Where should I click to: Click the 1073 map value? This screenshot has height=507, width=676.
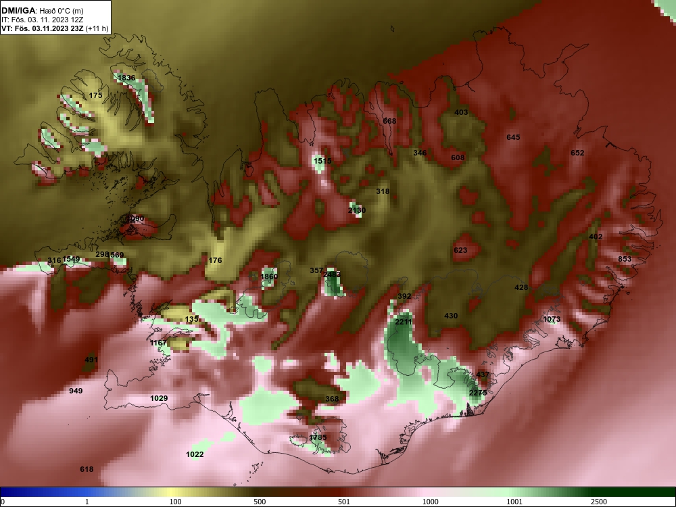coord(552,320)
